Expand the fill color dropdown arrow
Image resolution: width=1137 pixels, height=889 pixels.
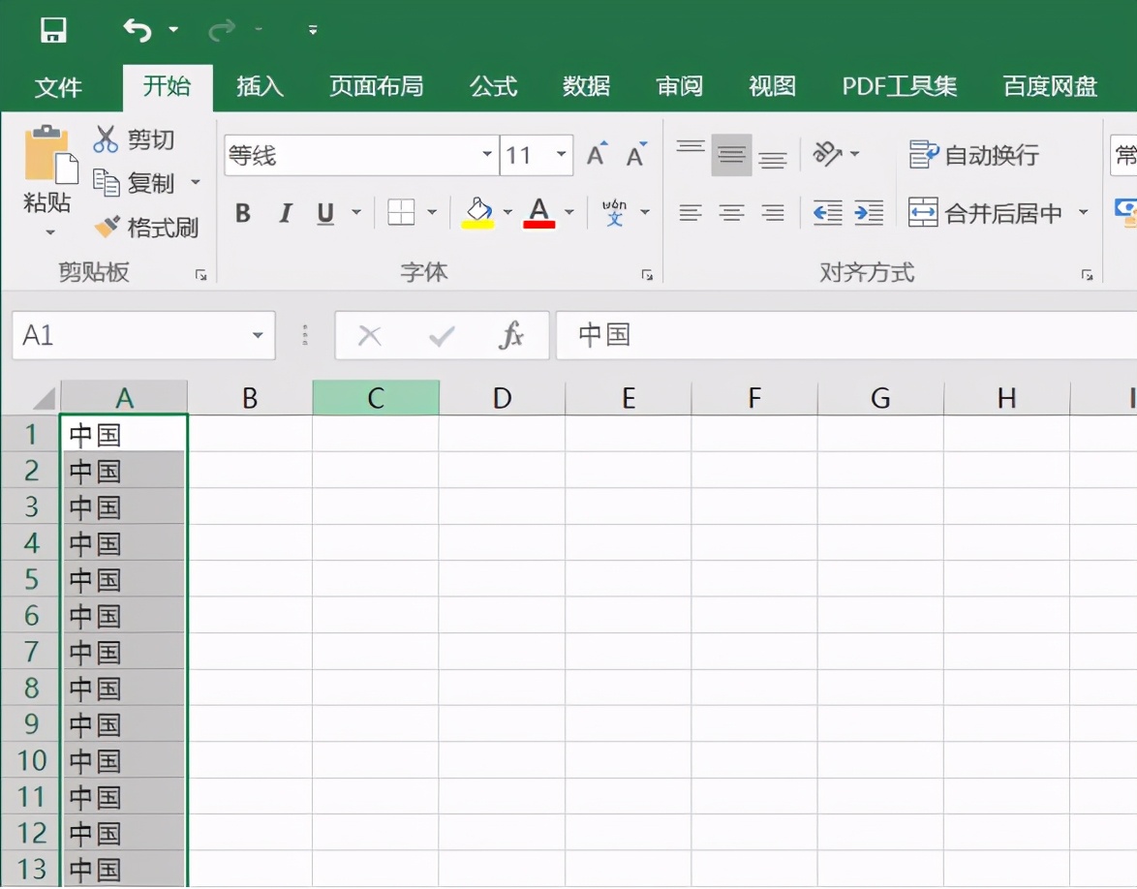coord(507,212)
